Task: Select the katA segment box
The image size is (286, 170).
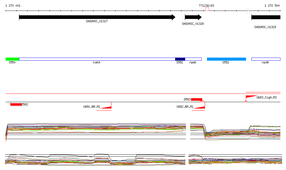Action: (97, 59)
